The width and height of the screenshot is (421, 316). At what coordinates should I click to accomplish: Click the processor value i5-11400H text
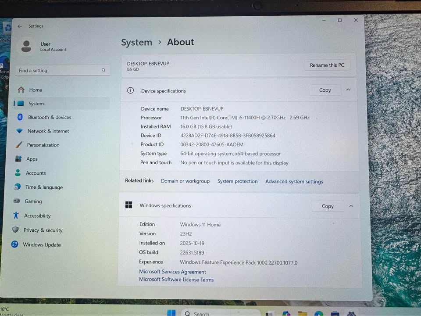(245, 118)
